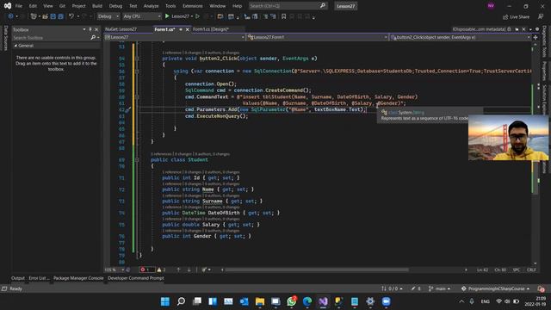Screen dimensions: 551x310
Task: Click the Save All toolbar icon
Action: pos(60,16)
